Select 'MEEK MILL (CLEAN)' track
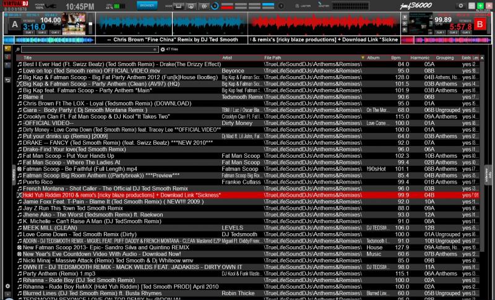Screen dimensions: 495x300 pyautogui.click(x=248, y=228)
